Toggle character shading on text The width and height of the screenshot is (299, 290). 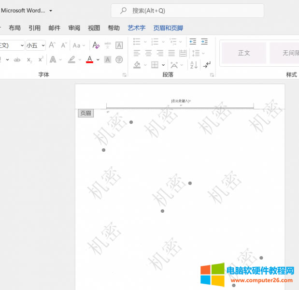108,59
